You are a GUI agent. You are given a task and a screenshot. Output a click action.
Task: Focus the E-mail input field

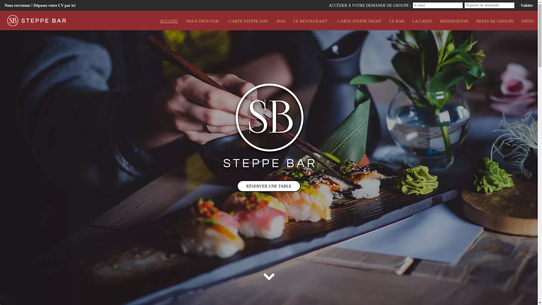pos(438,5)
